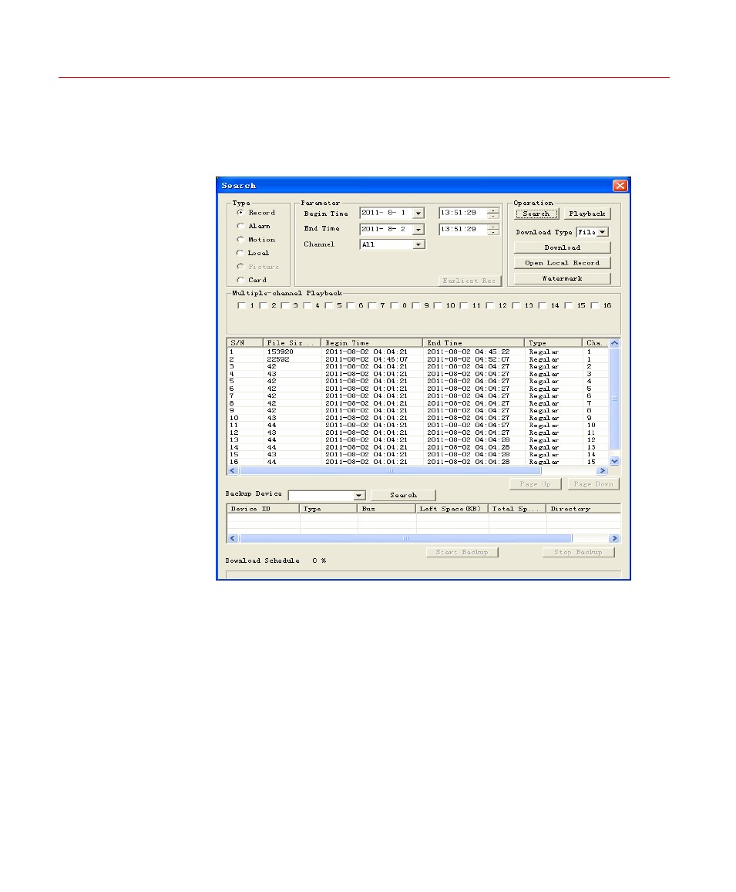Open the Begin Time date dropdown

[x=418, y=214]
